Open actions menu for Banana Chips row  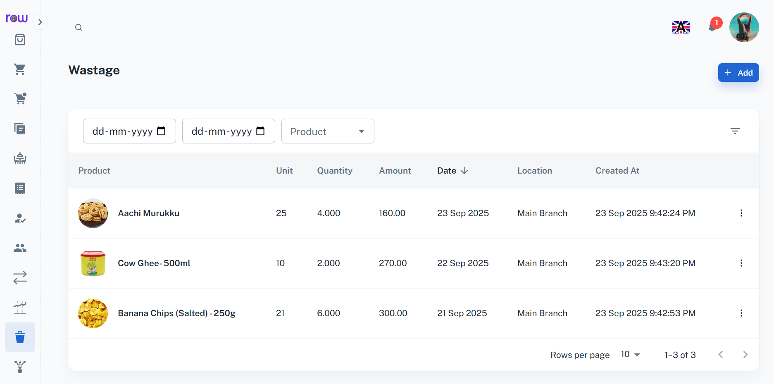(741, 313)
